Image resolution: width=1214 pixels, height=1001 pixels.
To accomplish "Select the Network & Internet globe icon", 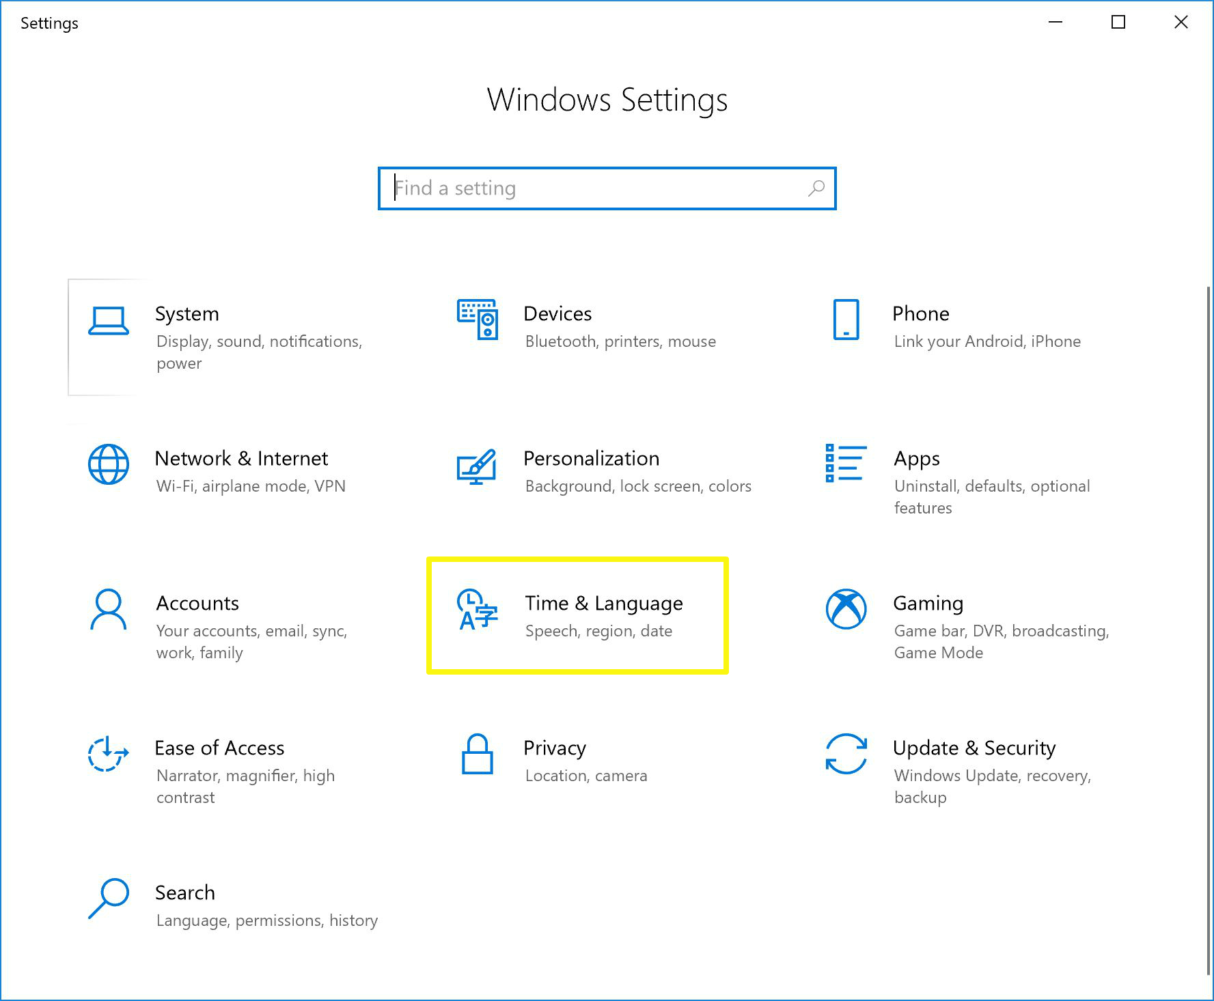I will [x=109, y=464].
